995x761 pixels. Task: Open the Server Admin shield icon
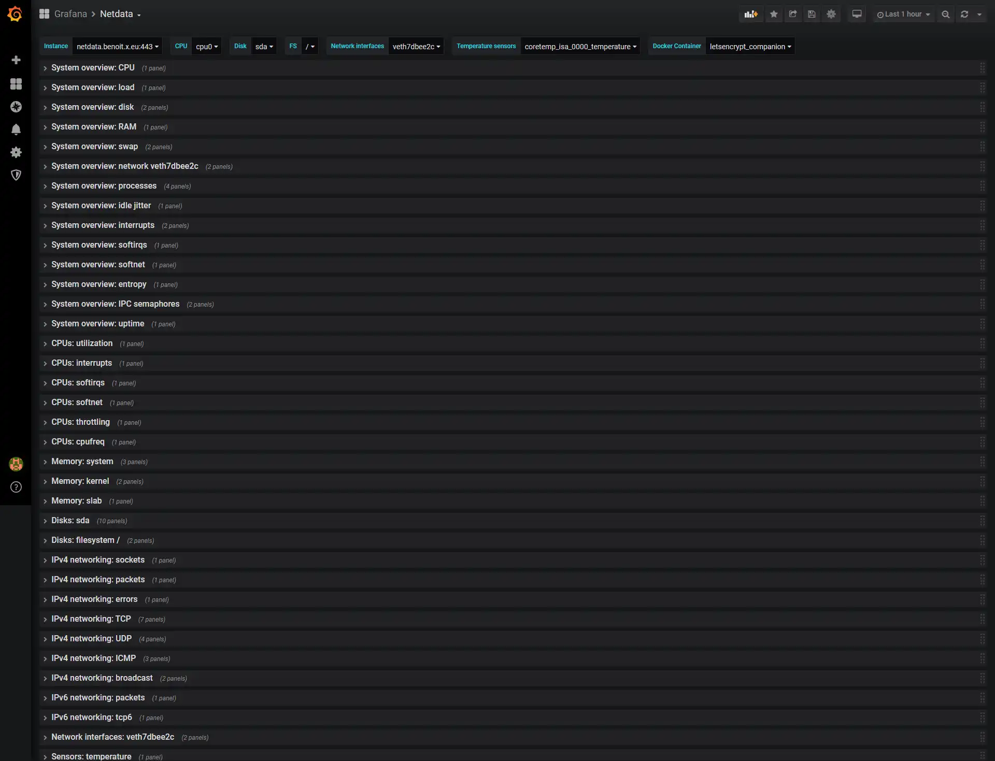[16, 175]
